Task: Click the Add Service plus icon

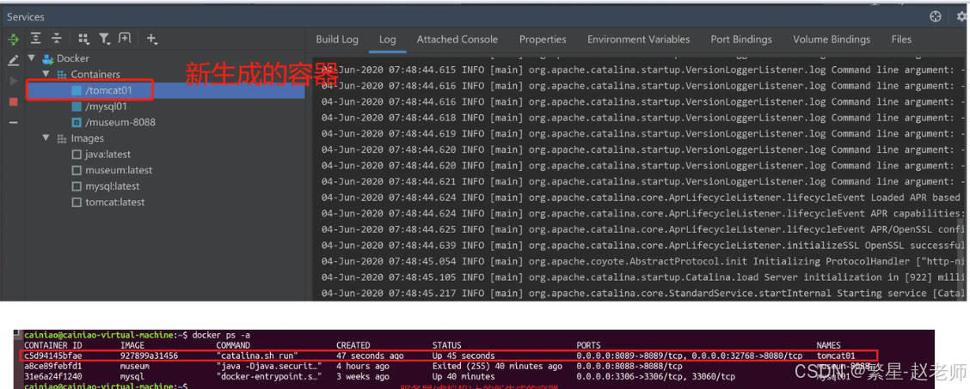Action: click(x=151, y=39)
